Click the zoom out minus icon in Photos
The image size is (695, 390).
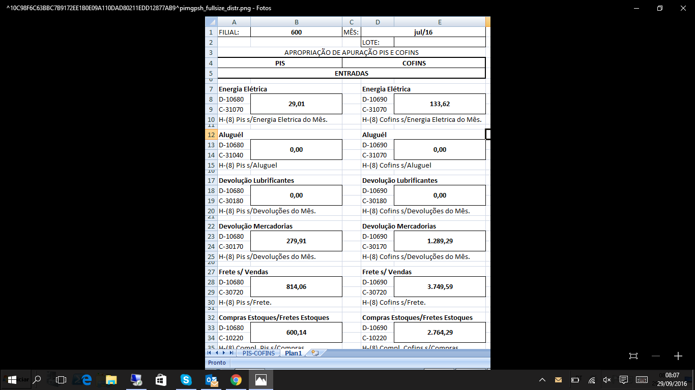click(x=656, y=356)
